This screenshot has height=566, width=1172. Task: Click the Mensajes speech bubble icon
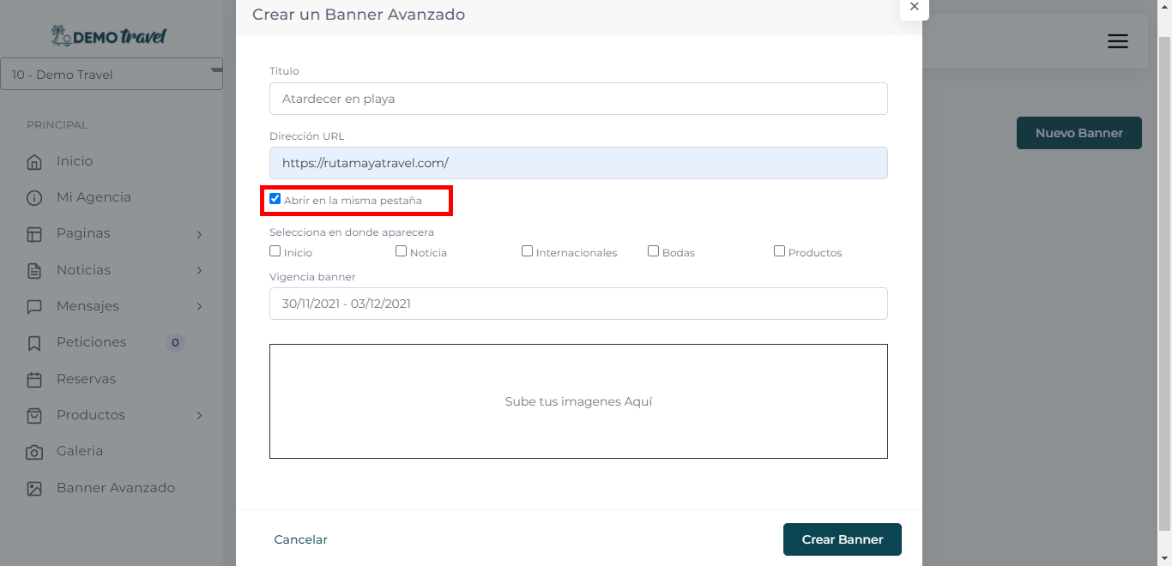[x=34, y=306]
